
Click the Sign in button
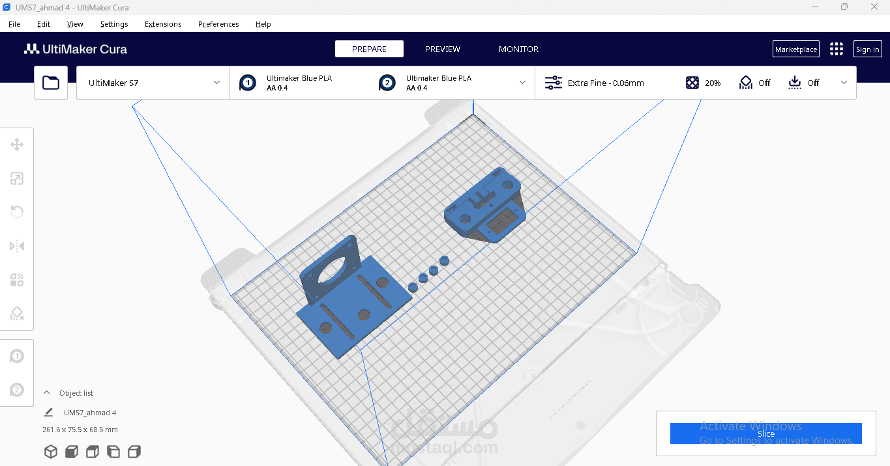[868, 49]
